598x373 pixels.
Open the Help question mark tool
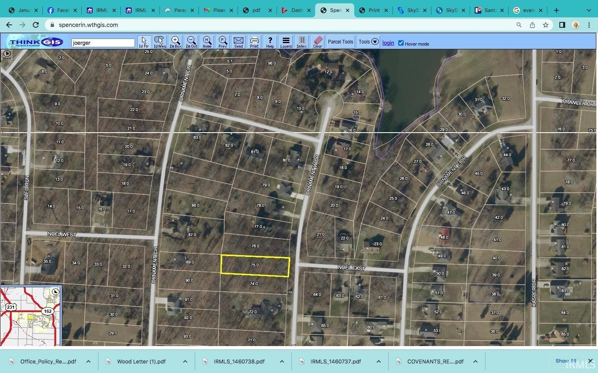[x=270, y=42]
